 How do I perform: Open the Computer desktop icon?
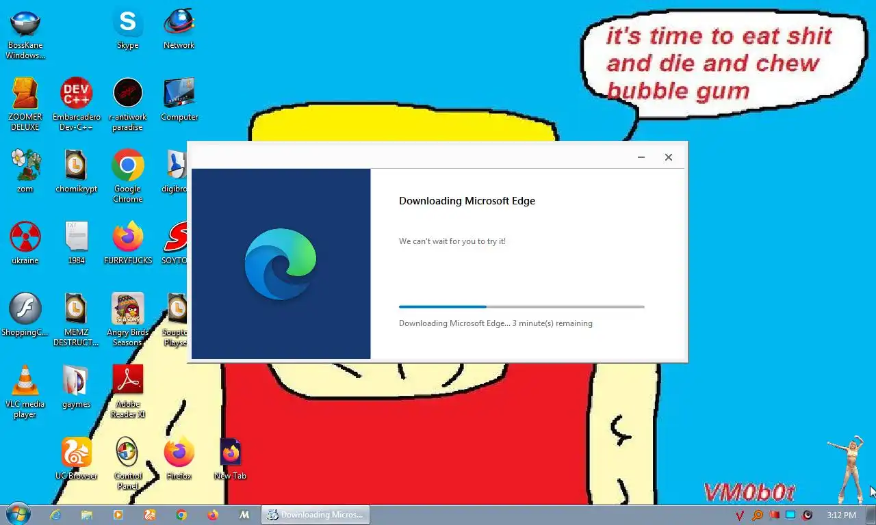179,100
